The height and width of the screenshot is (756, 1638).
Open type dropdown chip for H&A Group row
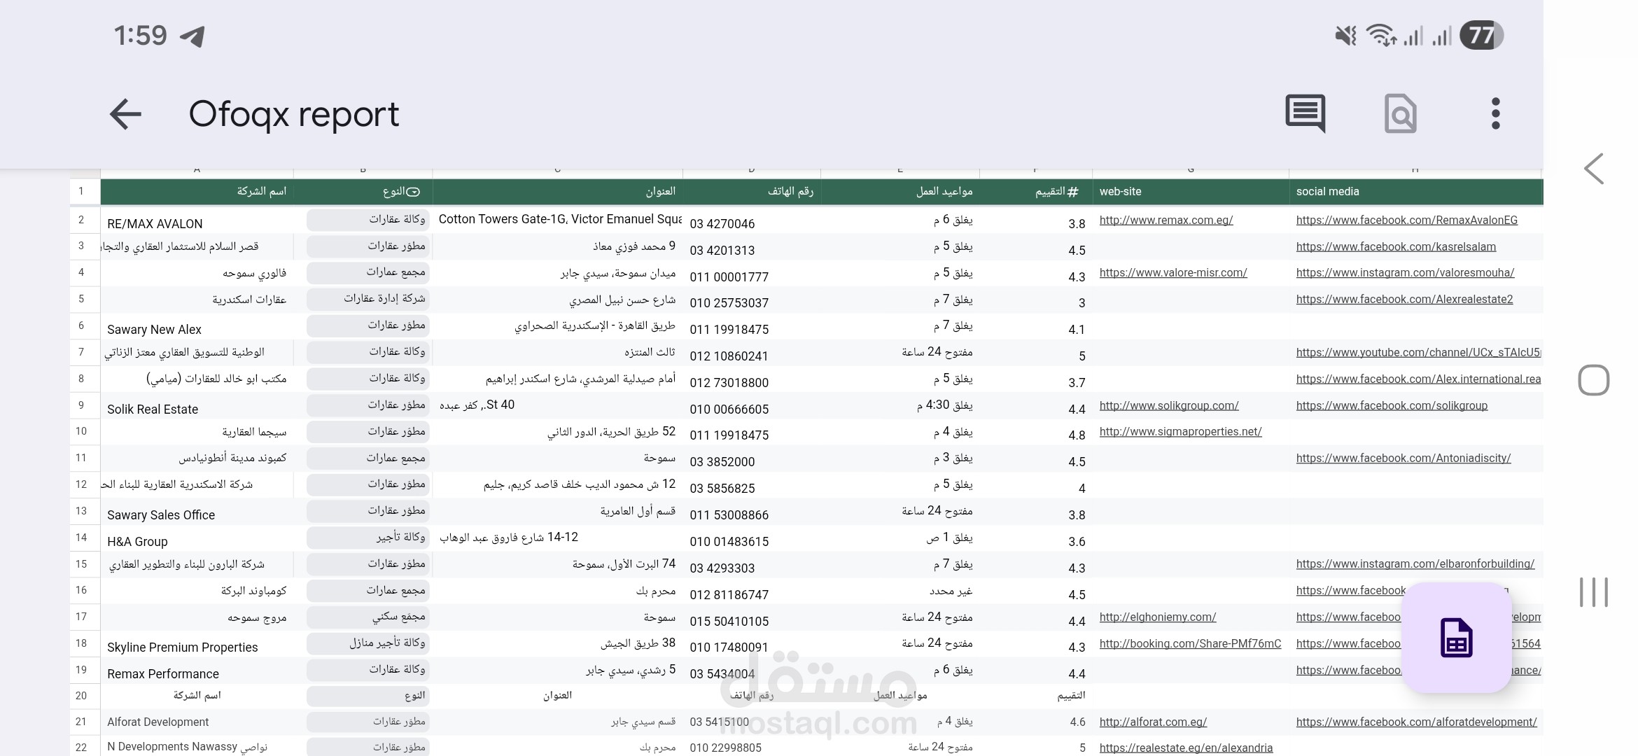click(368, 538)
